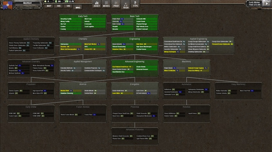
Task: Select the Machinery tech group header
Action: coord(186,61)
